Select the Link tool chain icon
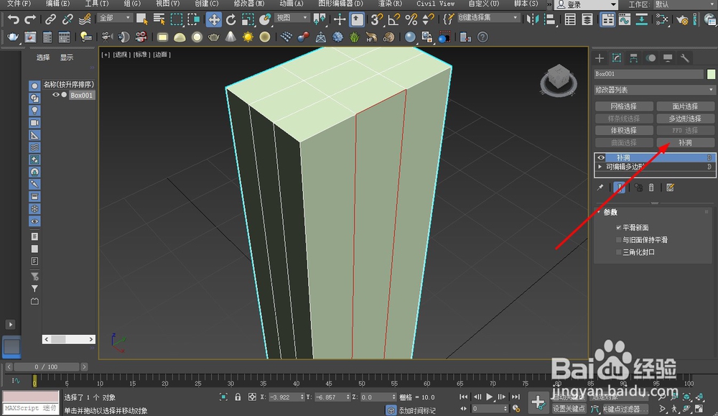 [50, 19]
